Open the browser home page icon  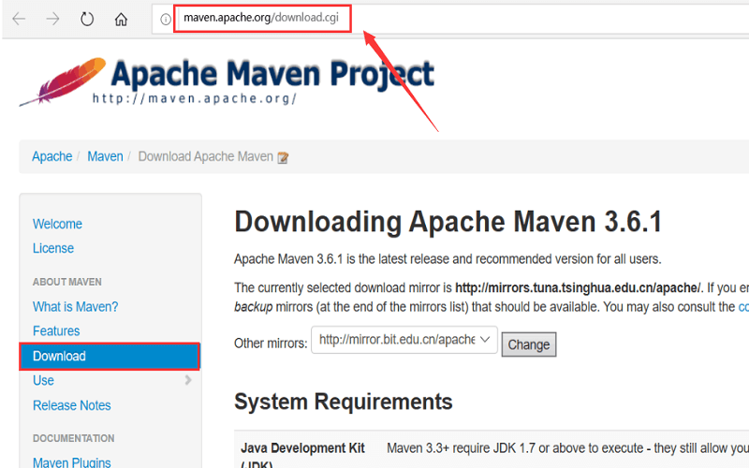121,19
